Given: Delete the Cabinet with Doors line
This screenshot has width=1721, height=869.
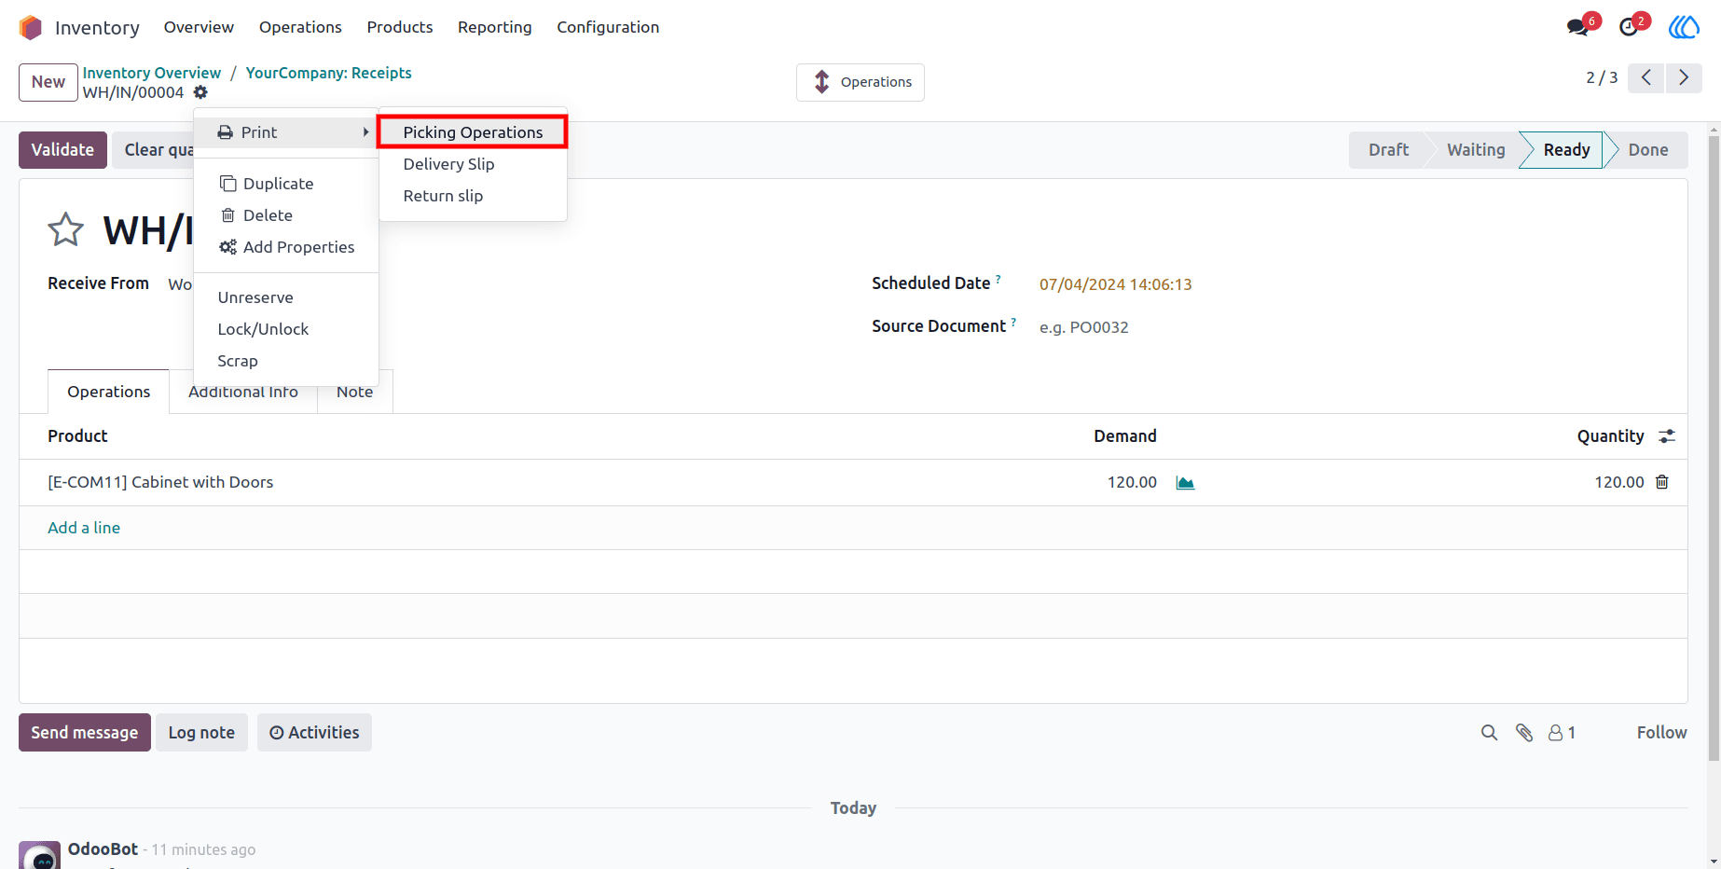Looking at the screenshot, I should tap(1662, 482).
